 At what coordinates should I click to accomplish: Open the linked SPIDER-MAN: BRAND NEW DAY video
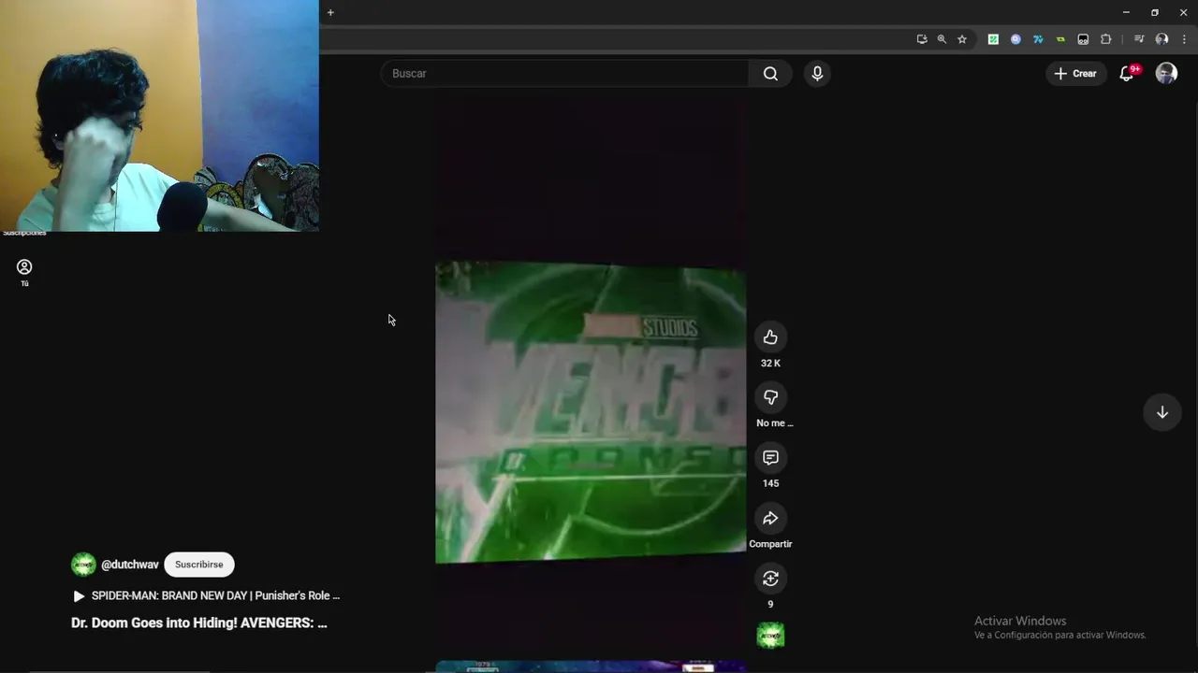206,595
